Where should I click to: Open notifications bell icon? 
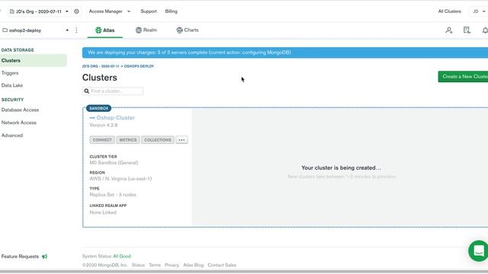[x=485, y=30]
